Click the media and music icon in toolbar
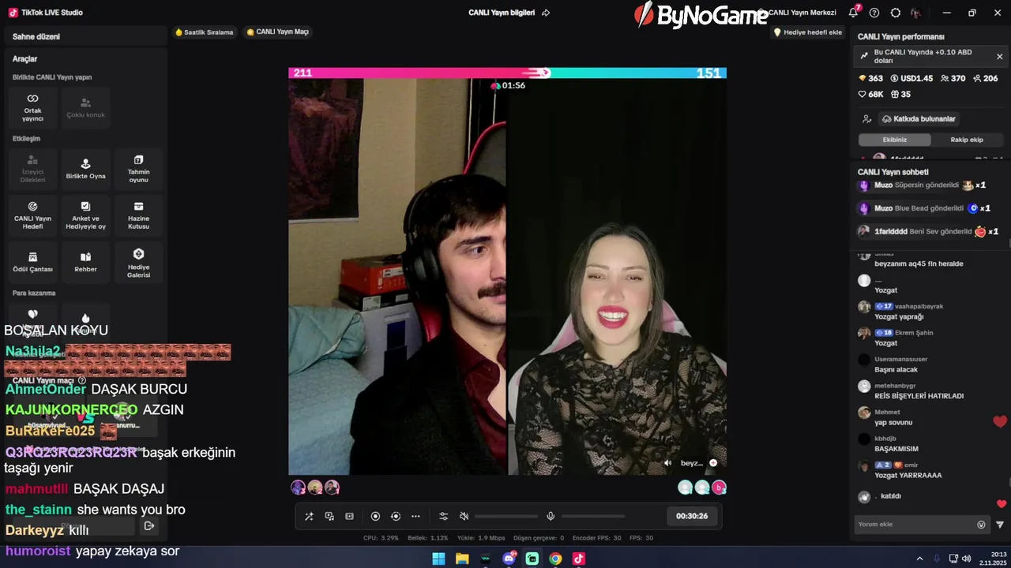 (329, 516)
